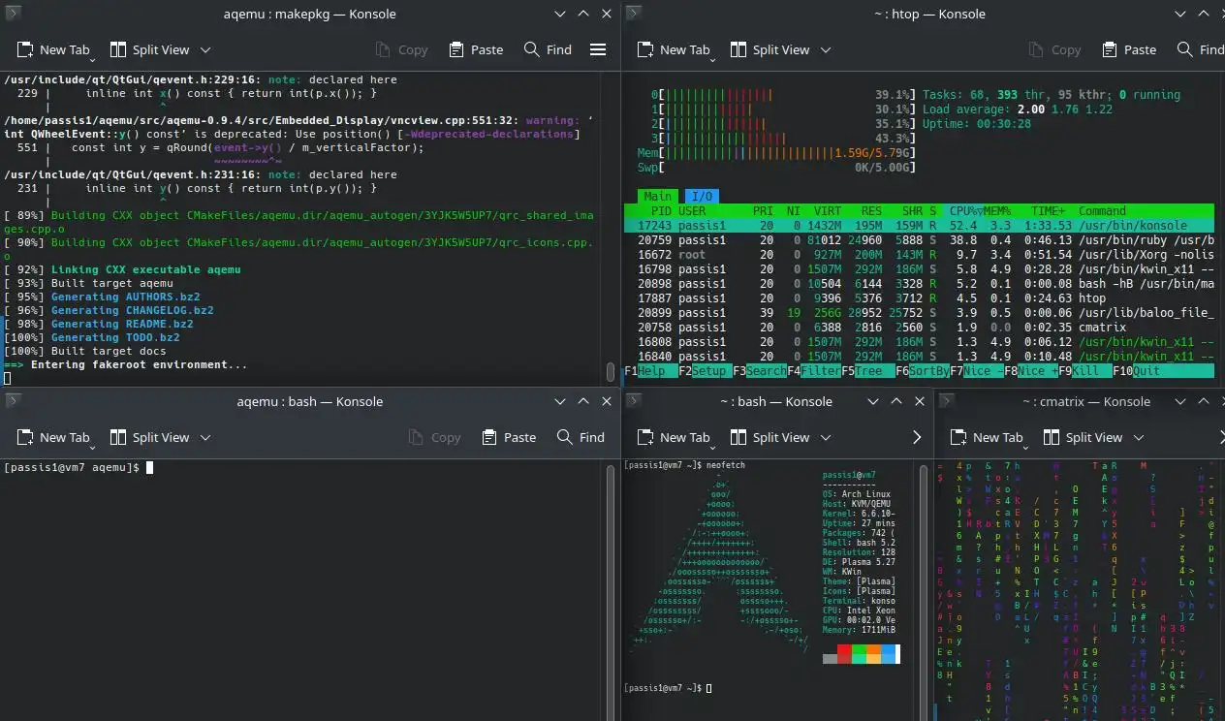
Task: Open Split View dropdown in neofetch bash Konsole
Action: (x=826, y=437)
